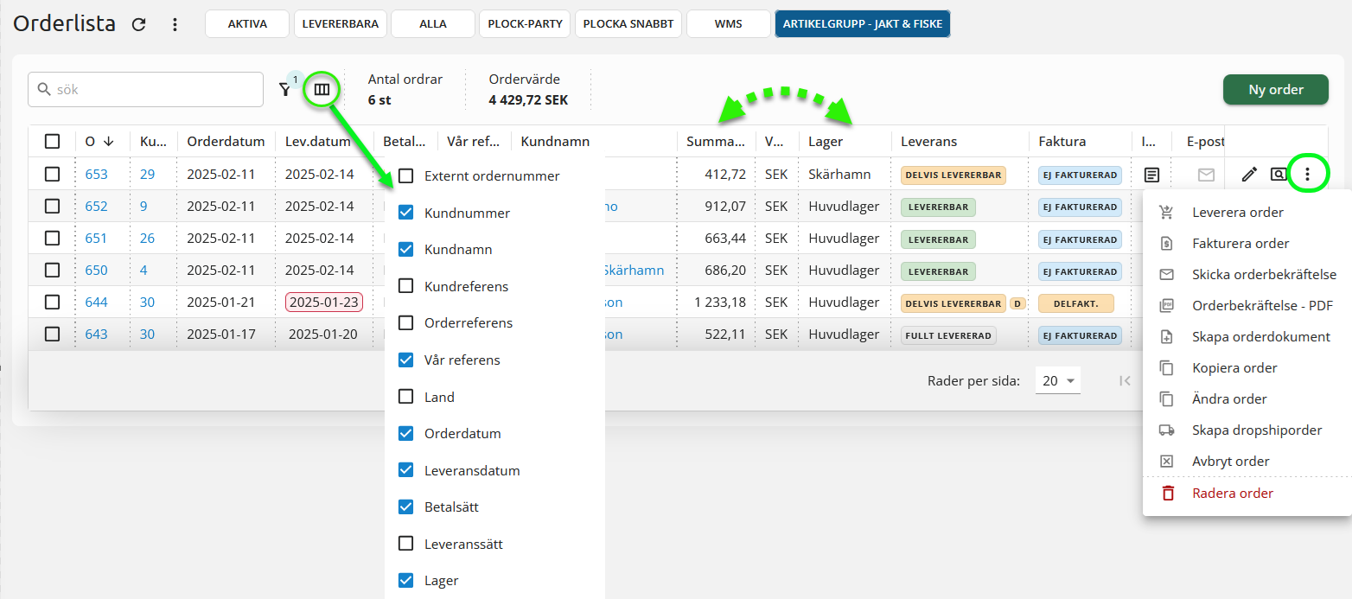
Task: Click the refresh icon beside Orderlista
Action: click(138, 24)
